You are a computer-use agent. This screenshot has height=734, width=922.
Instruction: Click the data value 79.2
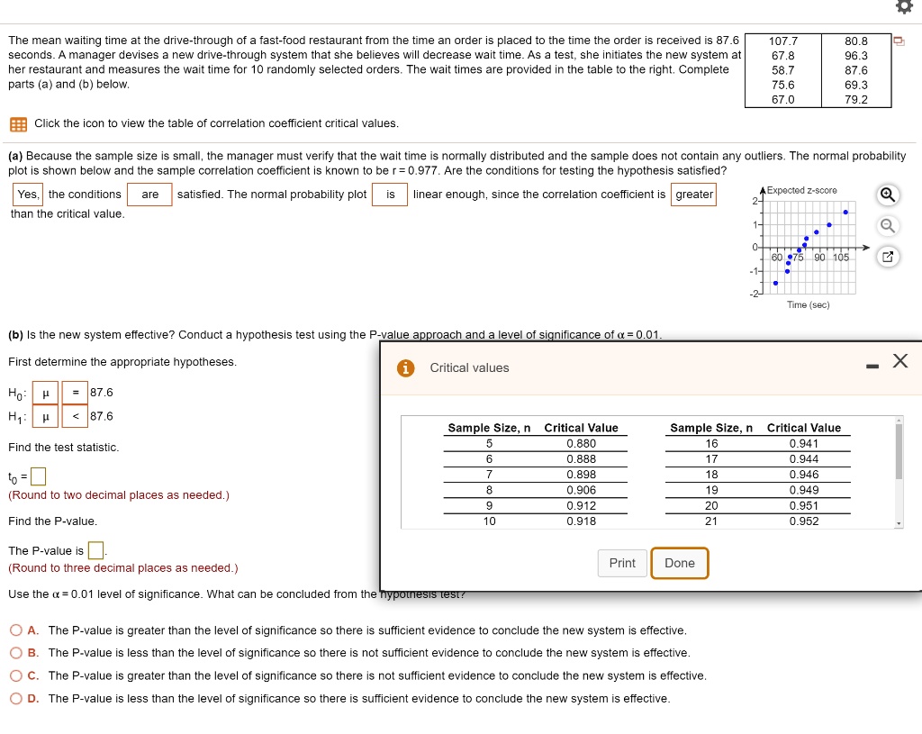(856, 100)
